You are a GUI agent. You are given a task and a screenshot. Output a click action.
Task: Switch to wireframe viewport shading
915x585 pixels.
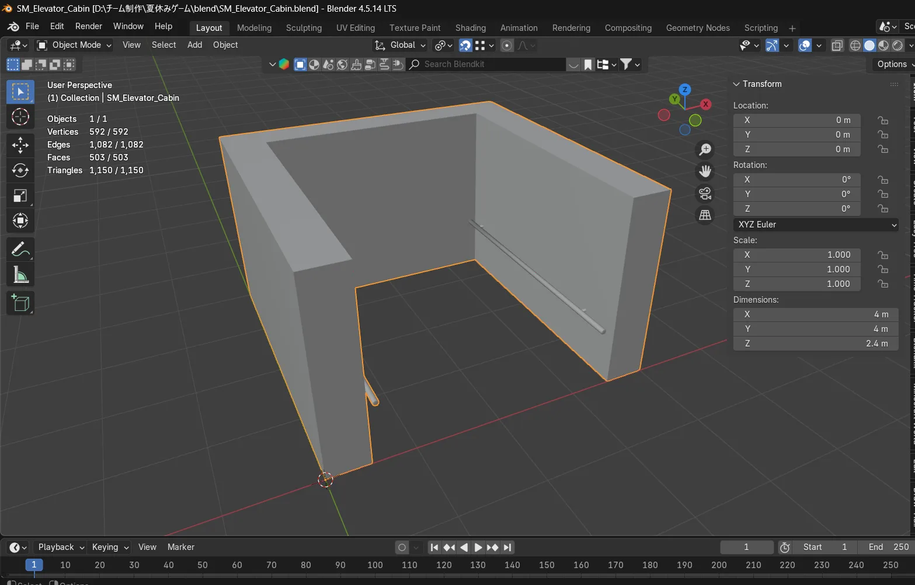855,45
